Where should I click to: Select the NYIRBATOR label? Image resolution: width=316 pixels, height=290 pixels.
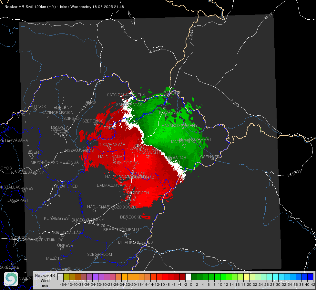click(x=175, y=157)
